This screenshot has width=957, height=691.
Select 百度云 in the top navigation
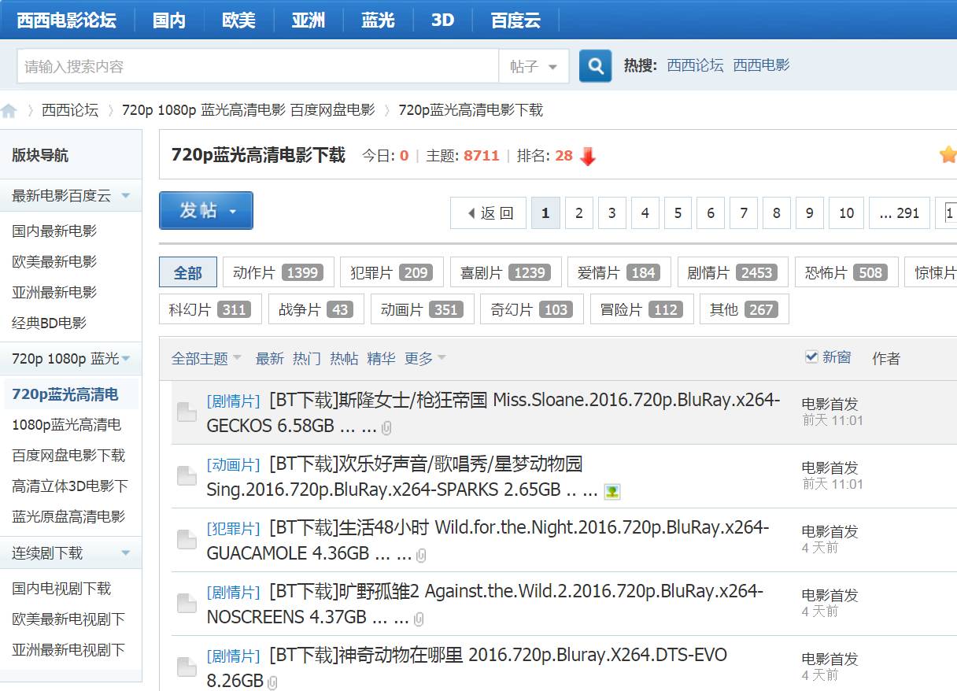[515, 20]
